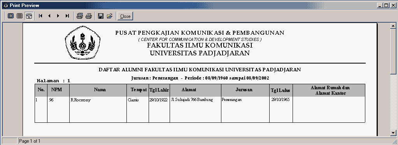Click the 'Halaman : 1' label
Image resolution: width=398 pixels, height=145 pixels.
pyautogui.click(x=54, y=81)
